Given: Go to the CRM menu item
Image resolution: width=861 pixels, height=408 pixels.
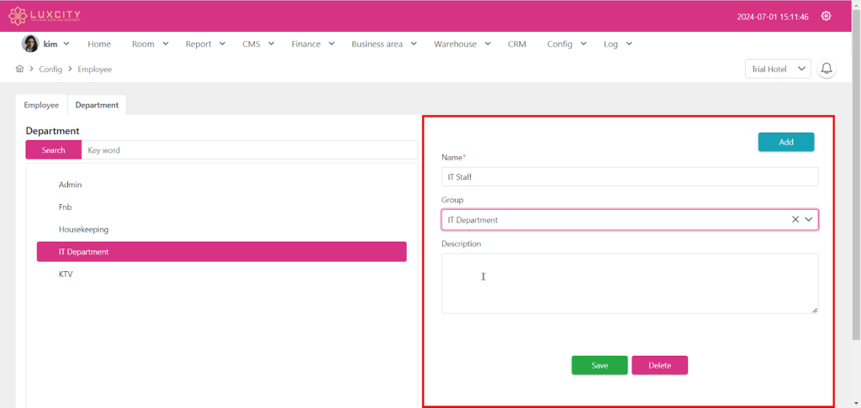Looking at the screenshot, I should [517, 44].
